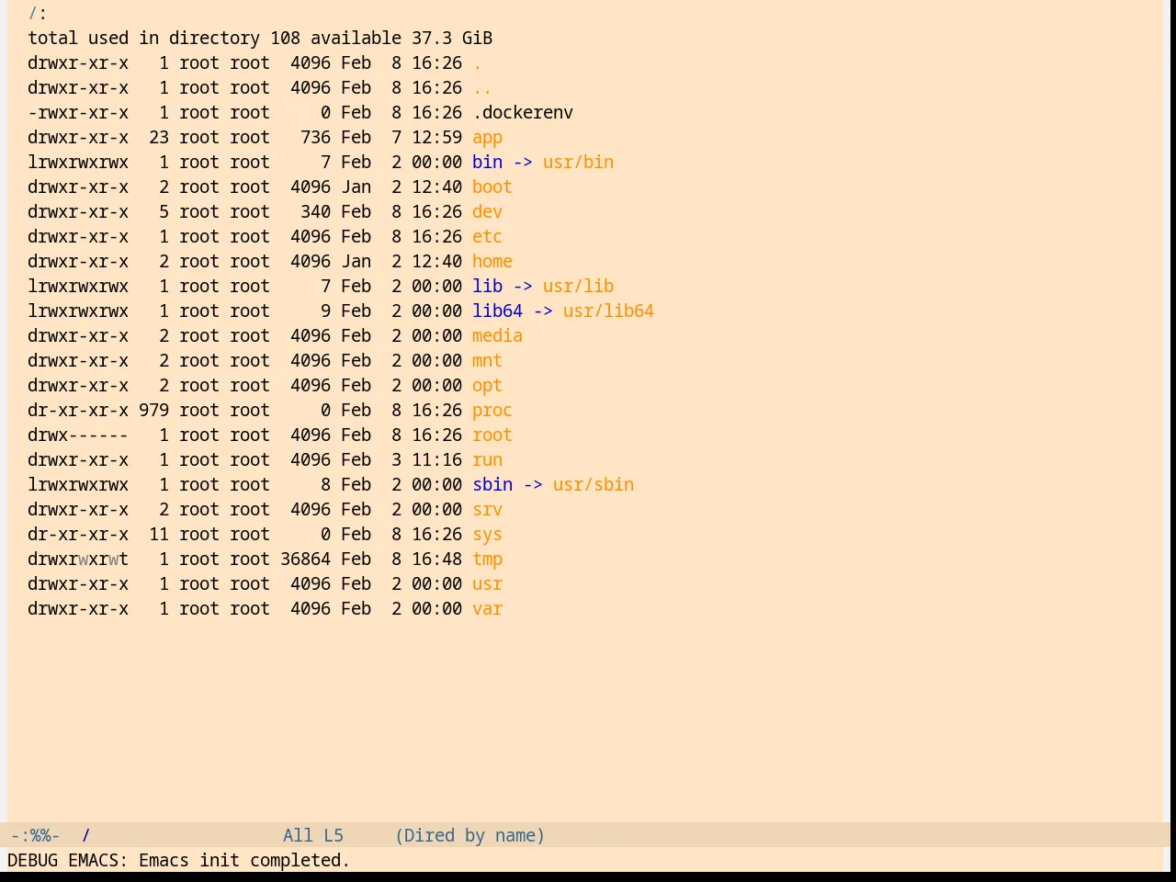The height and width of the screenshot is (882, 1176).
Task: Open the root directory entry
Action: pyautogui.click(x=492, y=435)
